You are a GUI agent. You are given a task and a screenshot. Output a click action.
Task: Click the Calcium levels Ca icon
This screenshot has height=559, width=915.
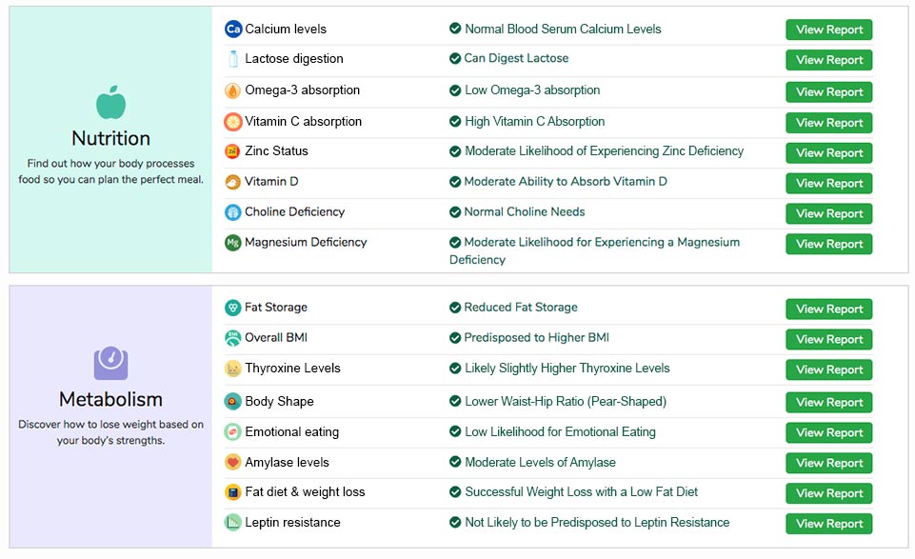coord(233,29)
